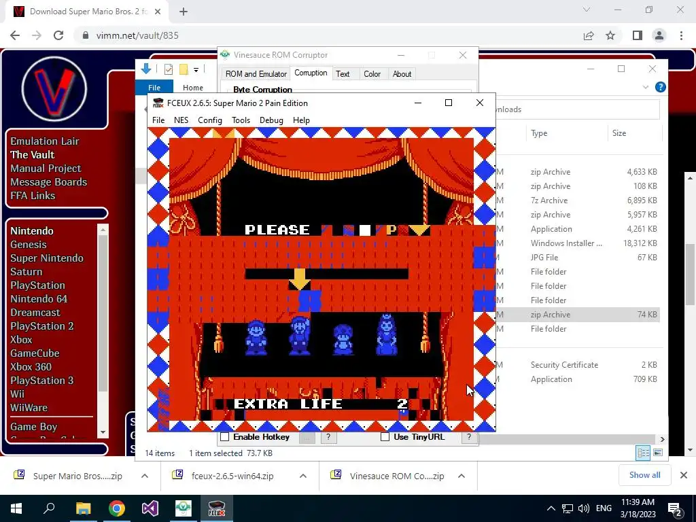Open the NES menu in FCEUX

[181, 120]
